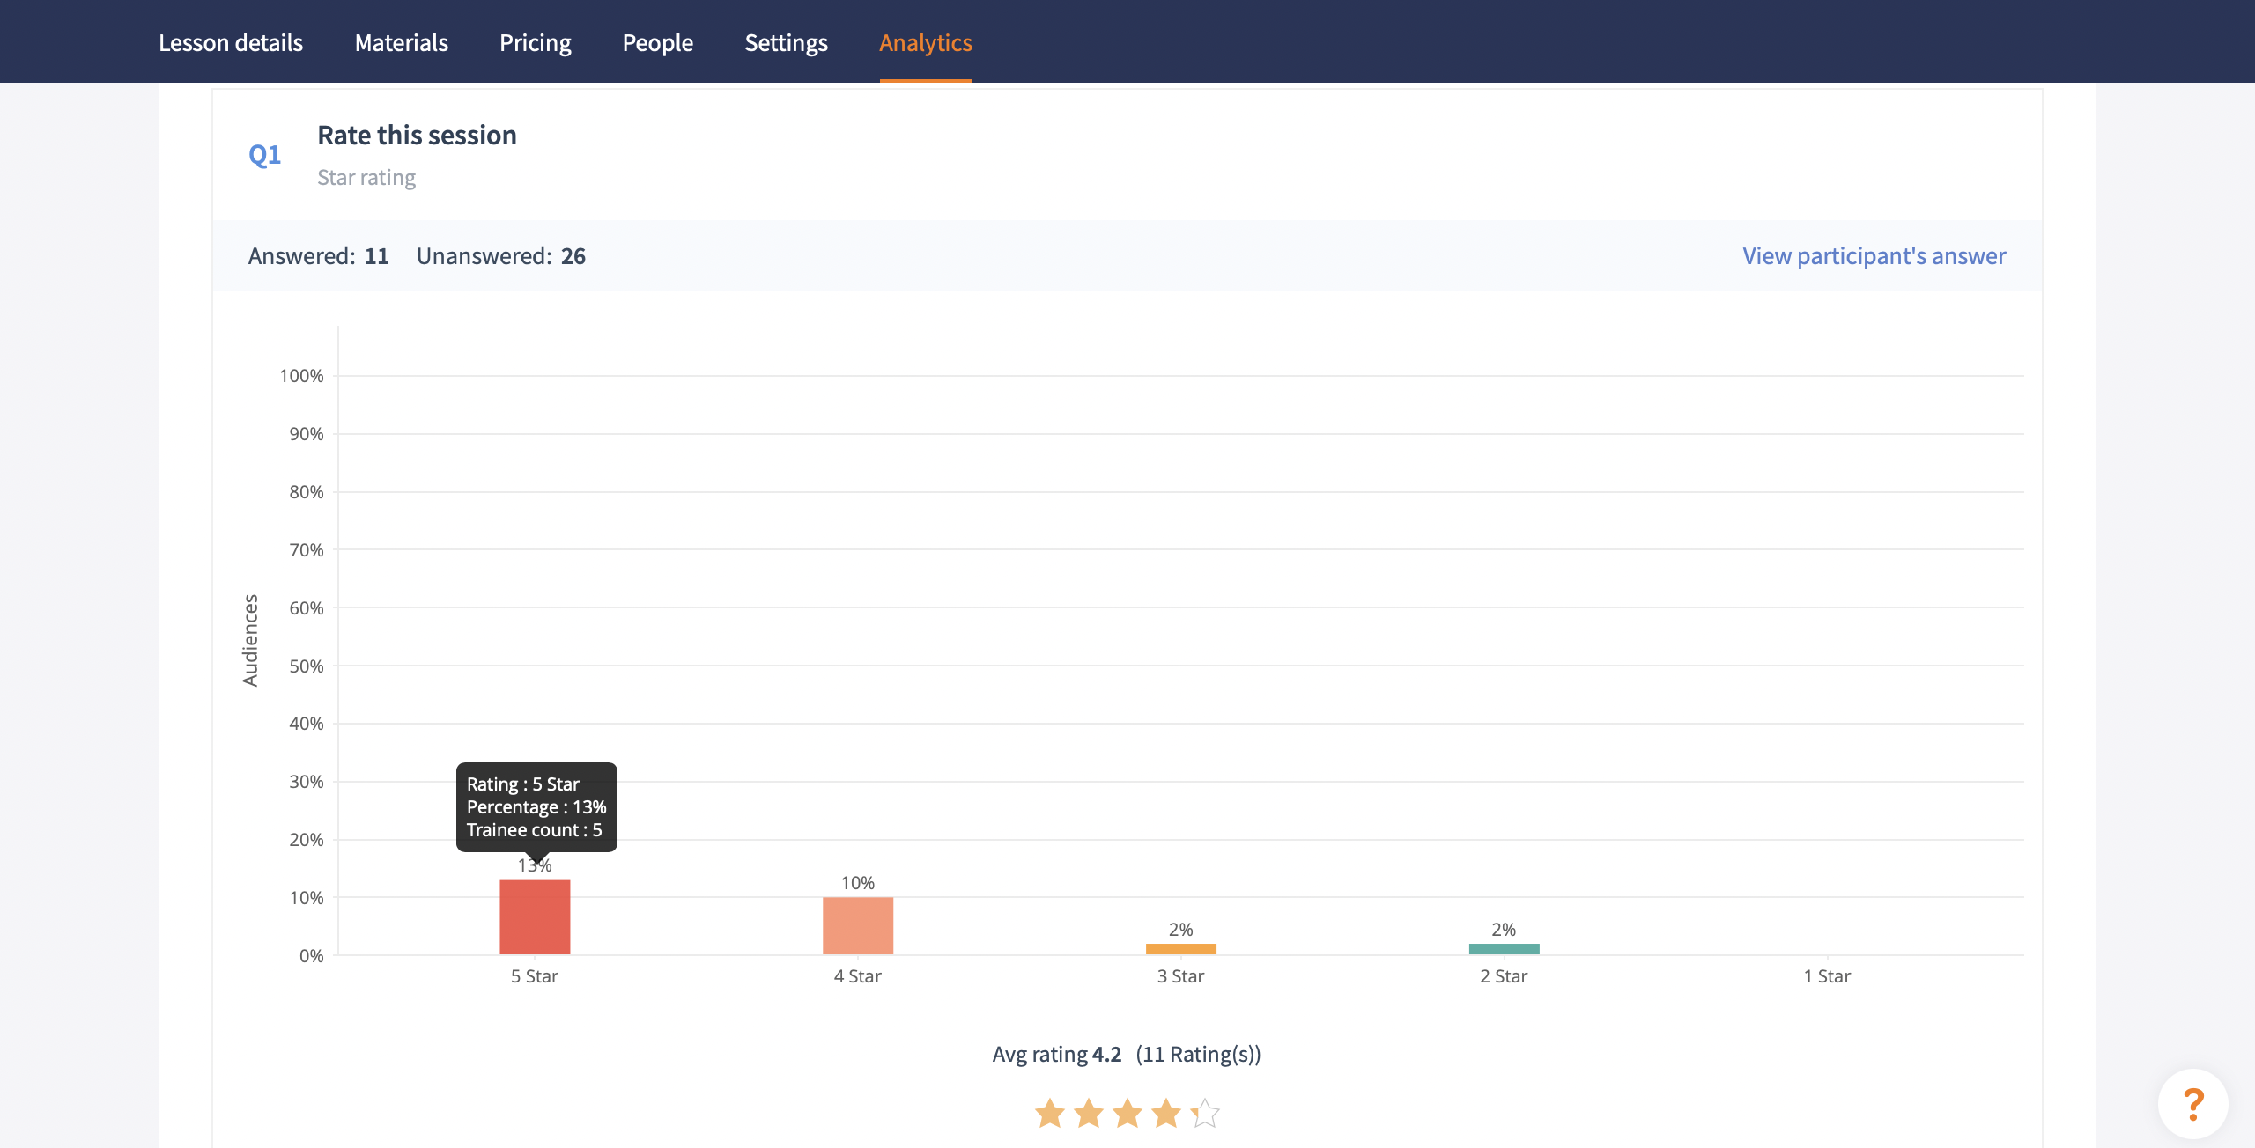Click the fourth filled rating star
This screenshot has width=2255, height=1148.
click(x=1166, y=1113)
